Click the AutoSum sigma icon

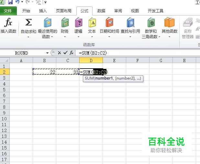pyautogui.click(x=28, y=22)
